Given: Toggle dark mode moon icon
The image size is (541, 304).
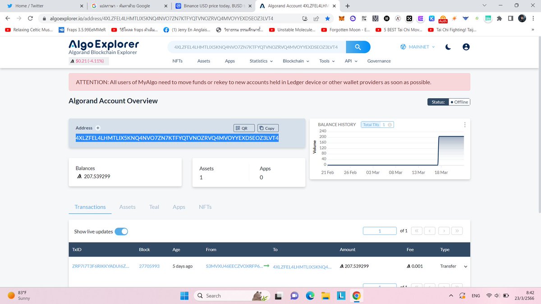Looking at the screenshot, I should 448,47.
